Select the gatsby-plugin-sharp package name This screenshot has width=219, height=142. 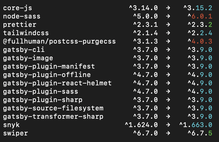pyautogui.click(x=43, y=99)
